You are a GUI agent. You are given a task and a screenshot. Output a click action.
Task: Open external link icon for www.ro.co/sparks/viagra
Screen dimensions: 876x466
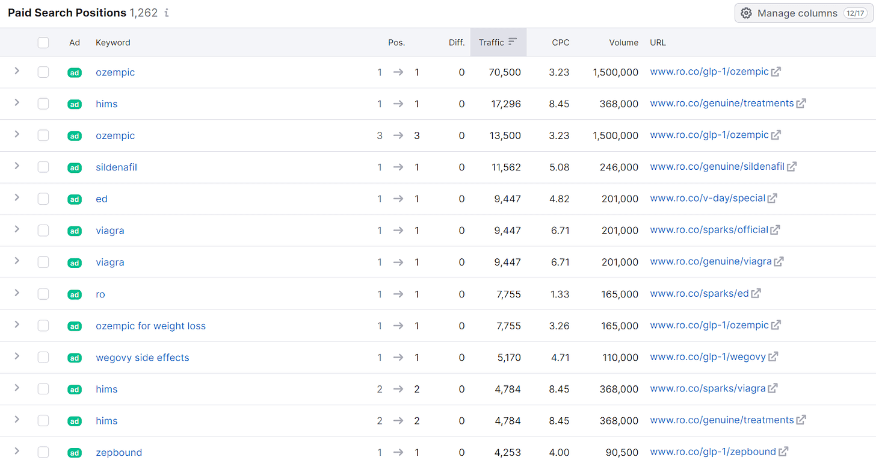click(773, 389)
